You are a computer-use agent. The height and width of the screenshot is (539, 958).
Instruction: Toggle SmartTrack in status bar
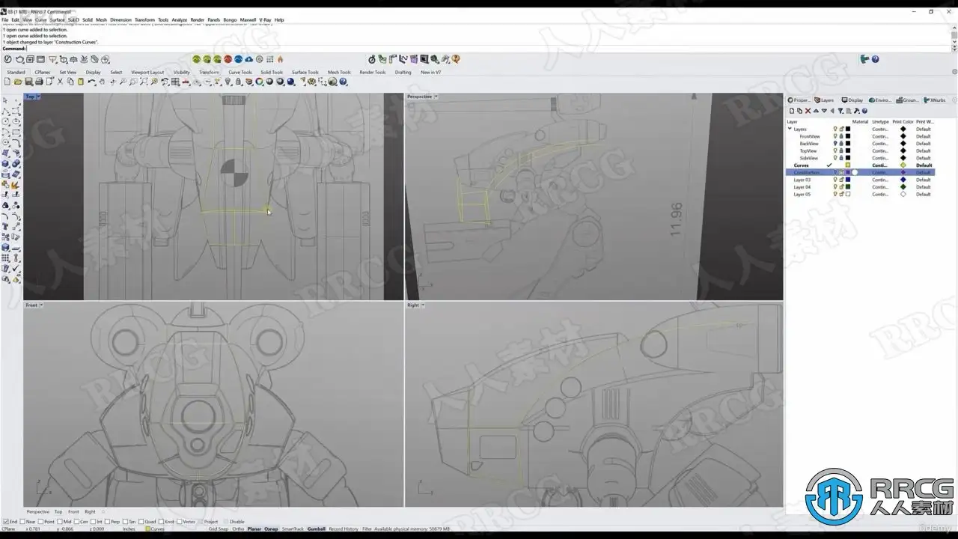(x=293, y=529)
